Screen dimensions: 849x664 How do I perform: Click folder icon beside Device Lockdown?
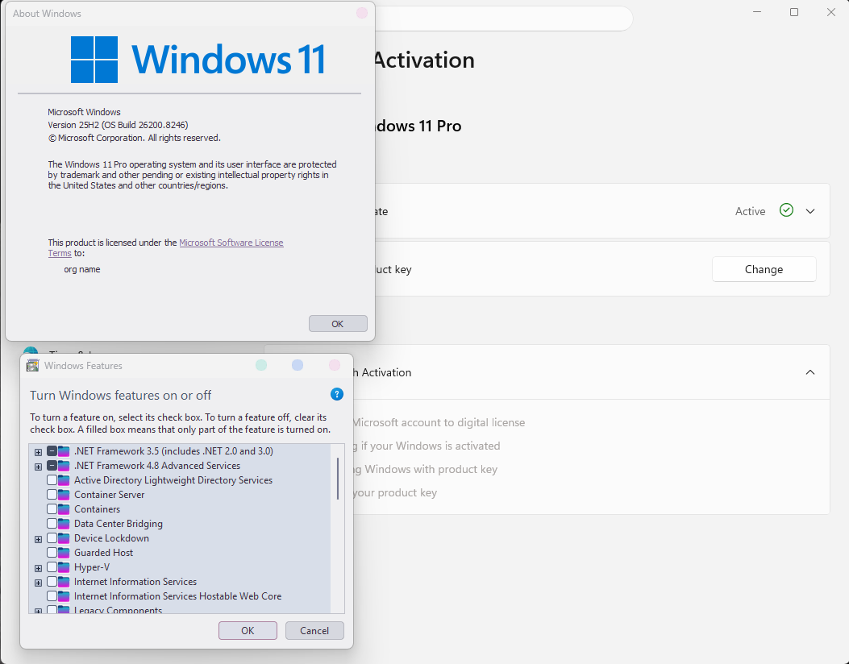pyautogui.click(x=64, y=538)
